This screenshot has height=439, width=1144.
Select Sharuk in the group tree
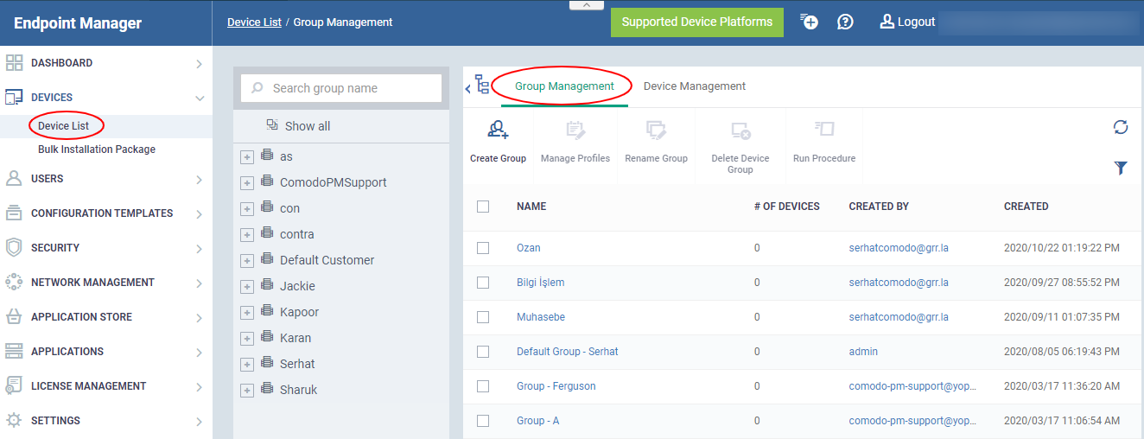click(x=298, y=390)
